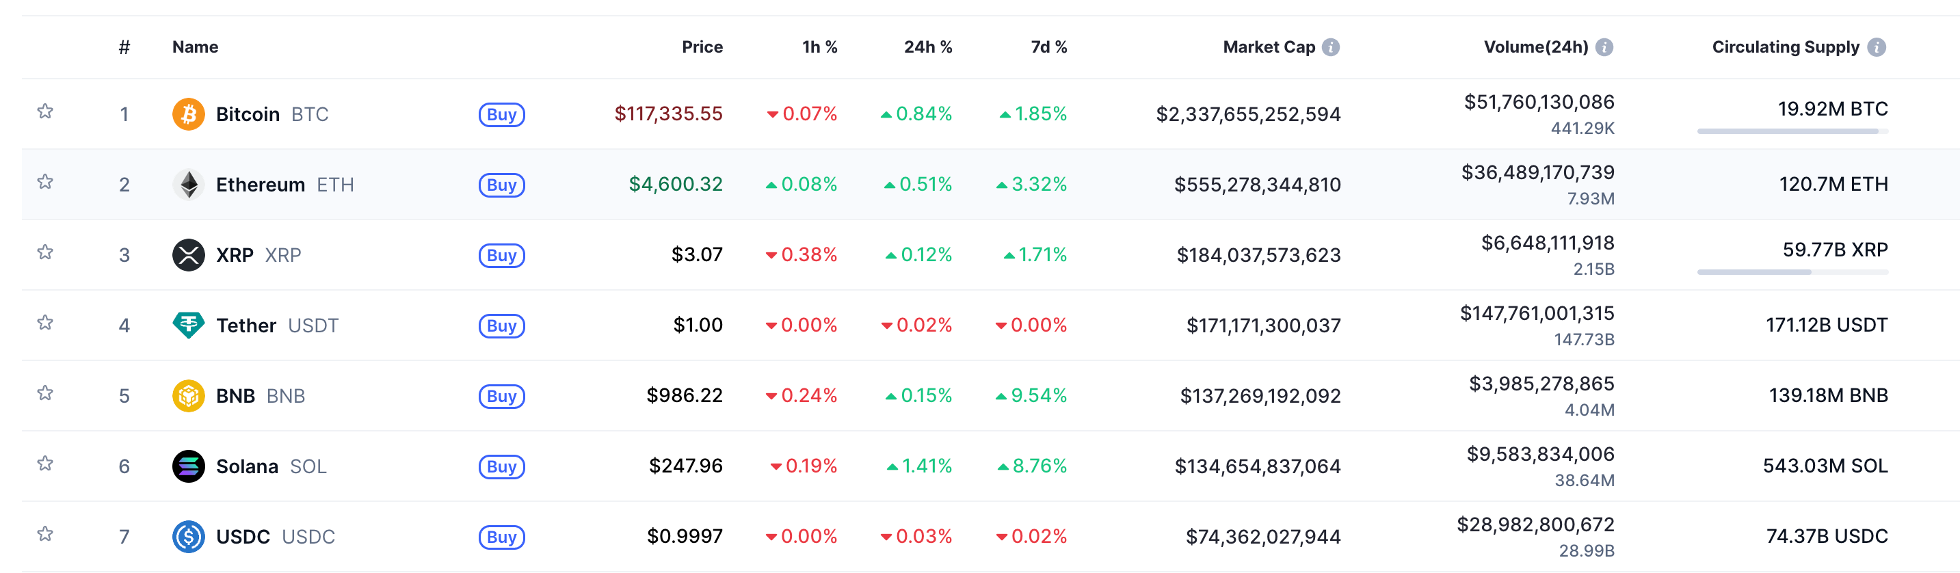Click XRP circulating supply progress bar
Image resolution: width=1960 pixels, height=573 pixels.
pyautogui.click(x=1792, y=271)
